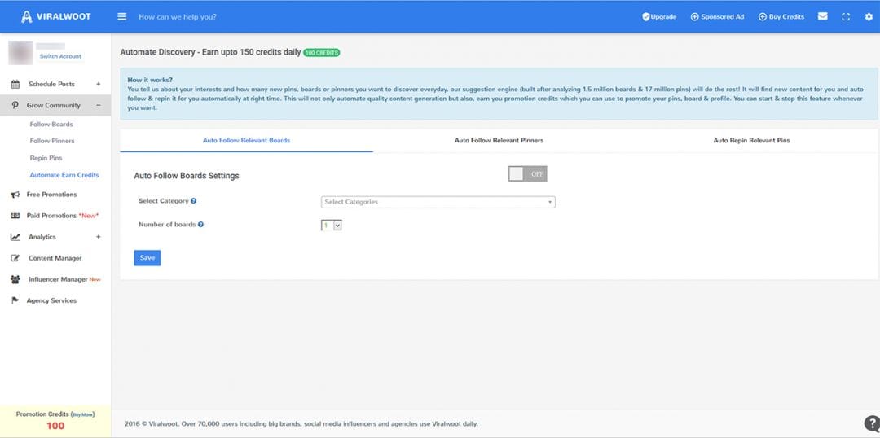
Task: Focus the 'How can we help you?' search field
Action: click(178, 17)
